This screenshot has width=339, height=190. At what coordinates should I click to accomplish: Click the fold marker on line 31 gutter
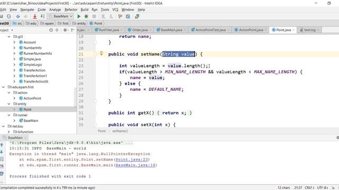(x=95, y=113)
